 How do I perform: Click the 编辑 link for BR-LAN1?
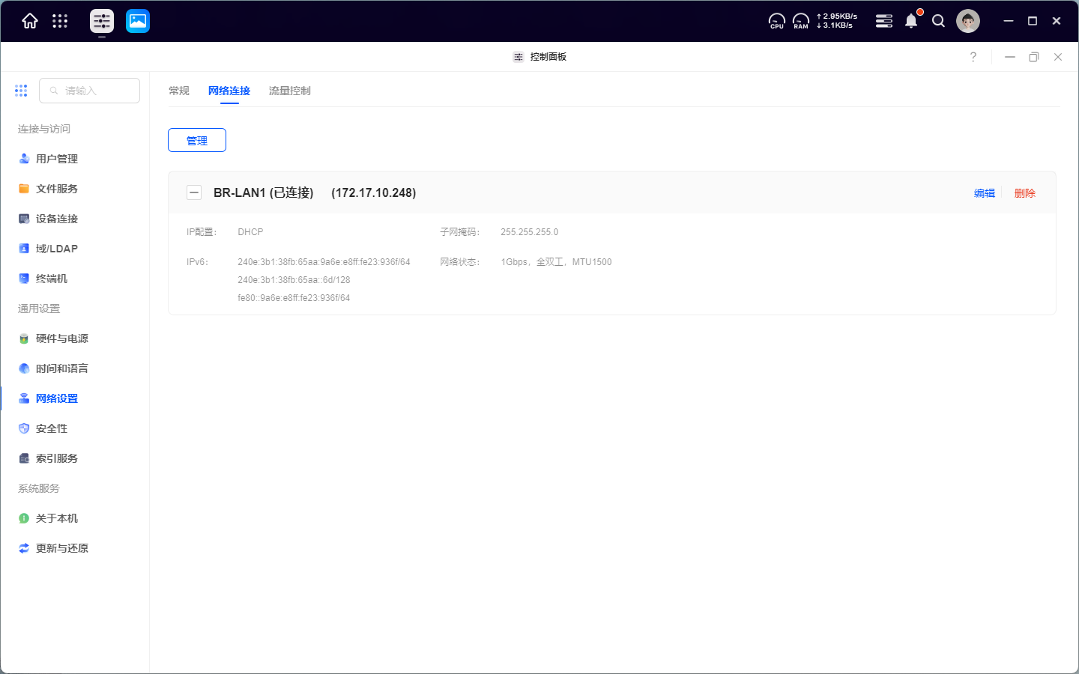point(985,193)
